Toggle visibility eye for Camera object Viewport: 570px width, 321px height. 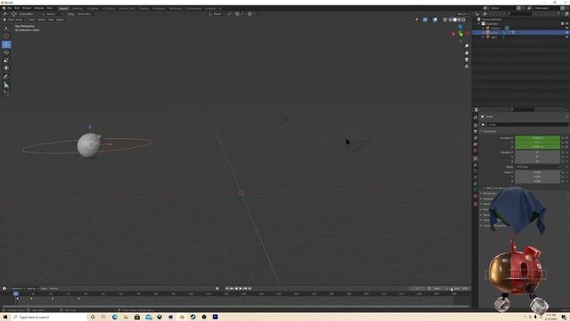[x=566, y=28]
